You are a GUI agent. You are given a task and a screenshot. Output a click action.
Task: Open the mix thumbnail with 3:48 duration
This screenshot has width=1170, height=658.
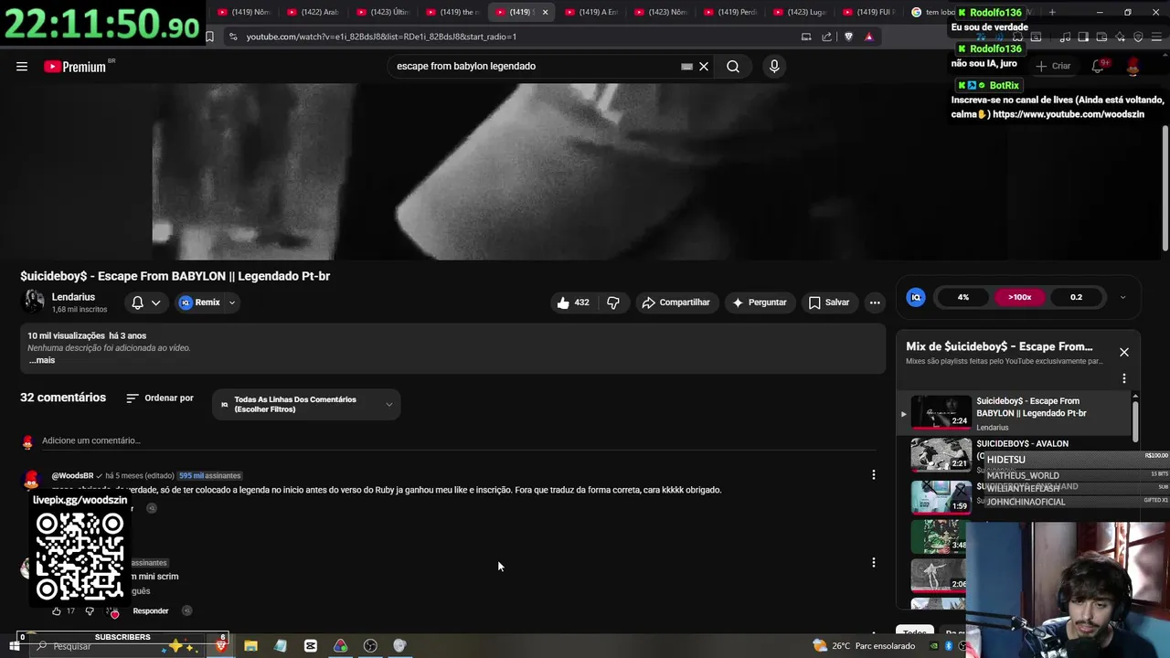pos(941,537)
